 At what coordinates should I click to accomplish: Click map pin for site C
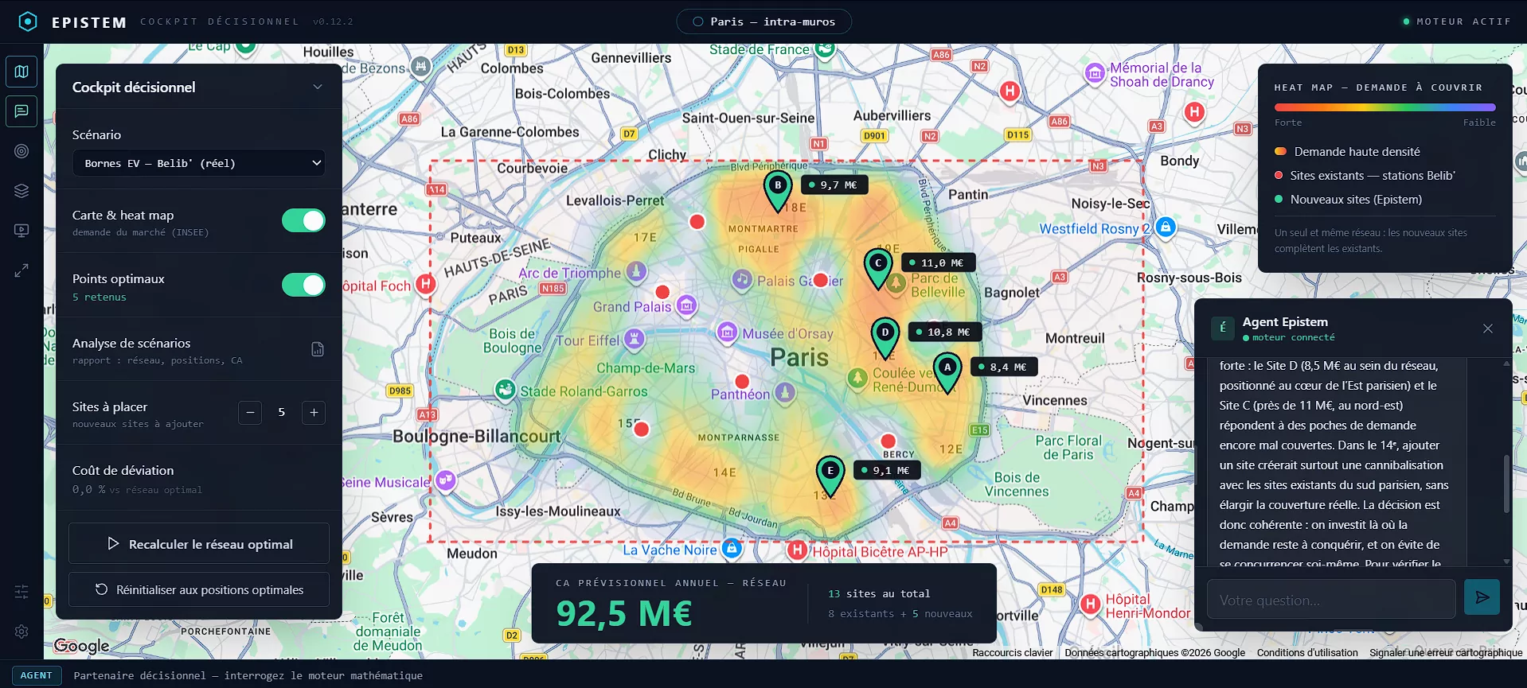point(878,268)
